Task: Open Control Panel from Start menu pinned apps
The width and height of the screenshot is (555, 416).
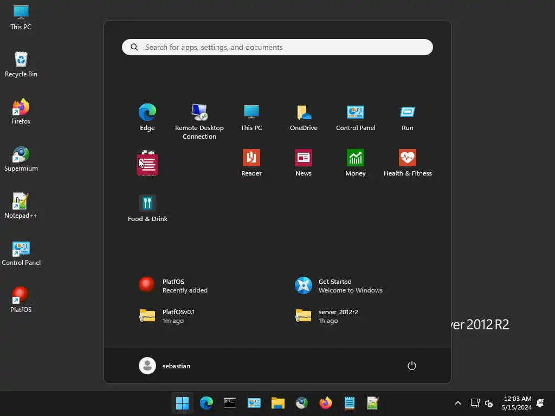Action: point(356,118)
